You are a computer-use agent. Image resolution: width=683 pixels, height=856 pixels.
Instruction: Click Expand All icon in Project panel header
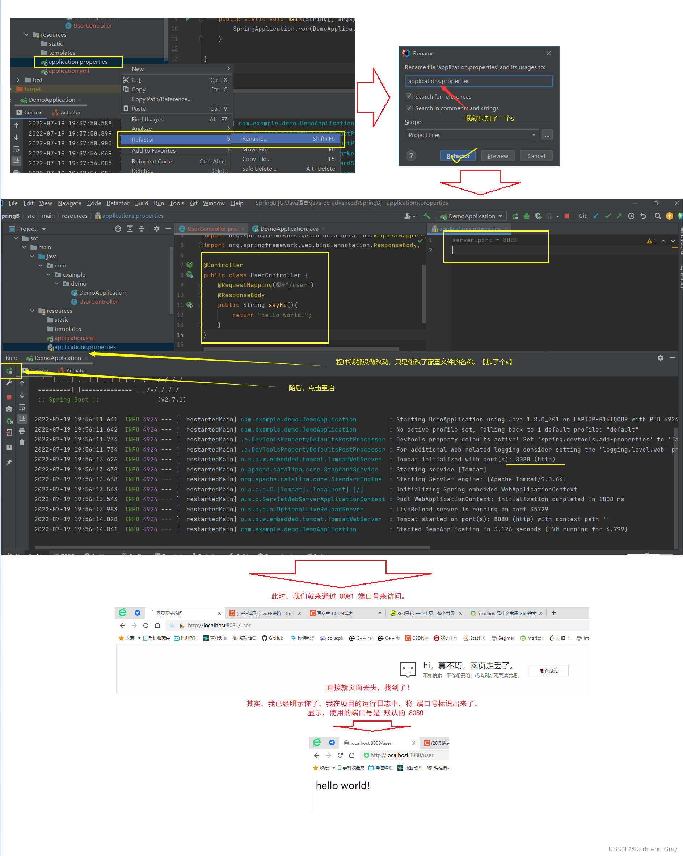(130, 229)
